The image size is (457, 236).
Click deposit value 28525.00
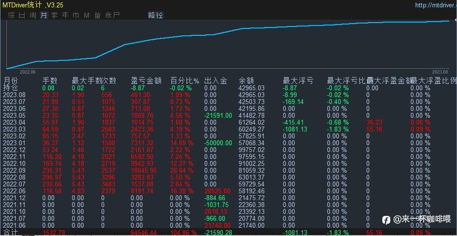[217, 191]
